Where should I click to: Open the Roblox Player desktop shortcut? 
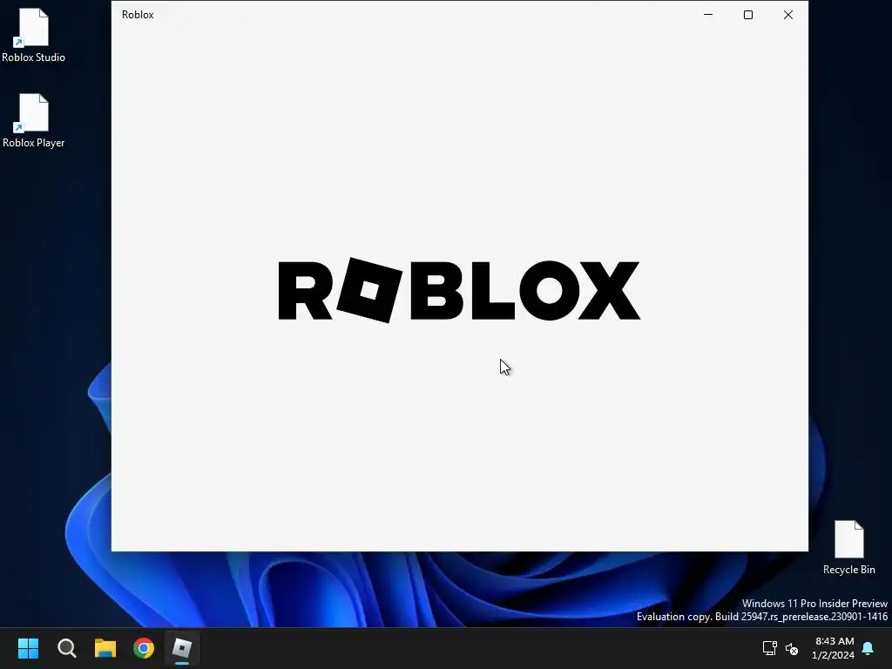click(34, 120)
